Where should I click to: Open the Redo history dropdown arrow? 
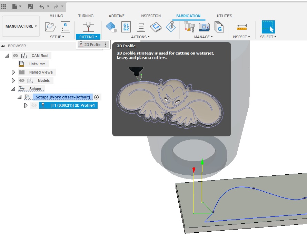point(62,7)
